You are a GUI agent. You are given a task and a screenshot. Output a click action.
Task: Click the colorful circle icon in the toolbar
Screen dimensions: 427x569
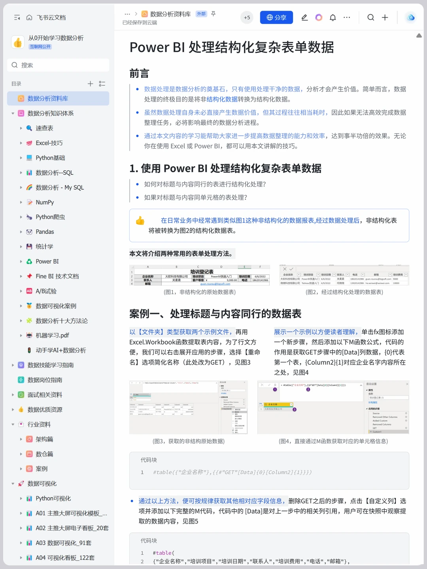319,17
